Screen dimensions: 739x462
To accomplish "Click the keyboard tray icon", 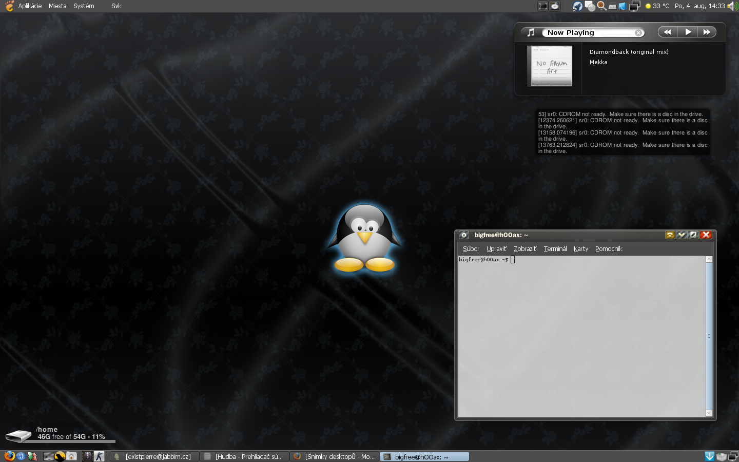I will (612, 7).
